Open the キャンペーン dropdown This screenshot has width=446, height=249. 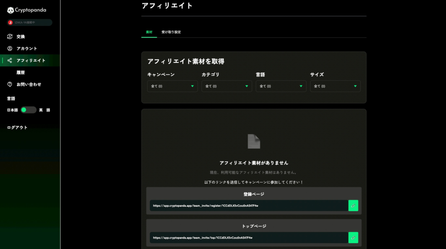point(172,86)
